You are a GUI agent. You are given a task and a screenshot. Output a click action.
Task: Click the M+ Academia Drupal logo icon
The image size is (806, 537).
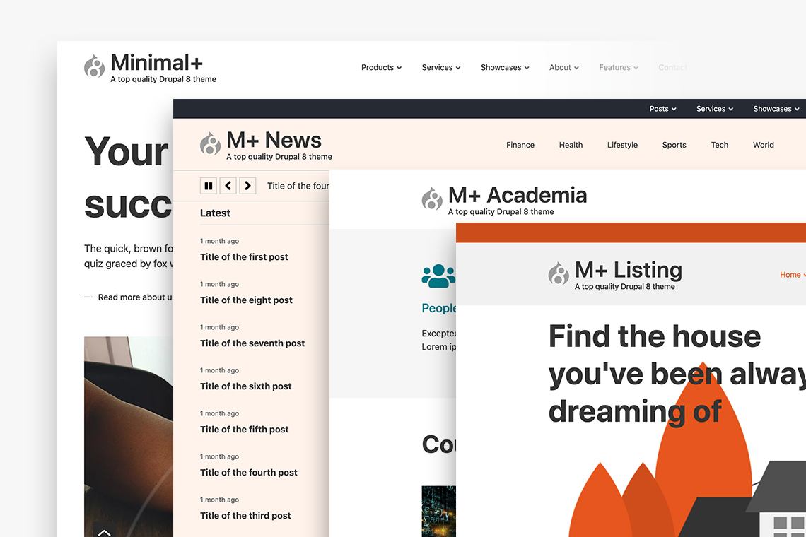pos(432,199)
